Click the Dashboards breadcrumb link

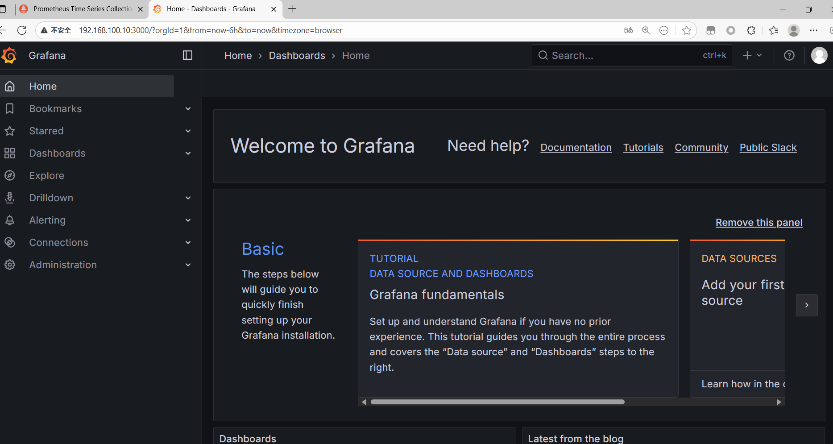[297, 55]
